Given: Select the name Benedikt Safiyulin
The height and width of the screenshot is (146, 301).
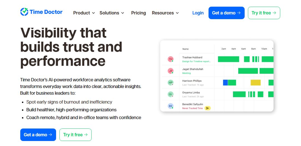Looking at the screenshot, I should coord(192,104).
